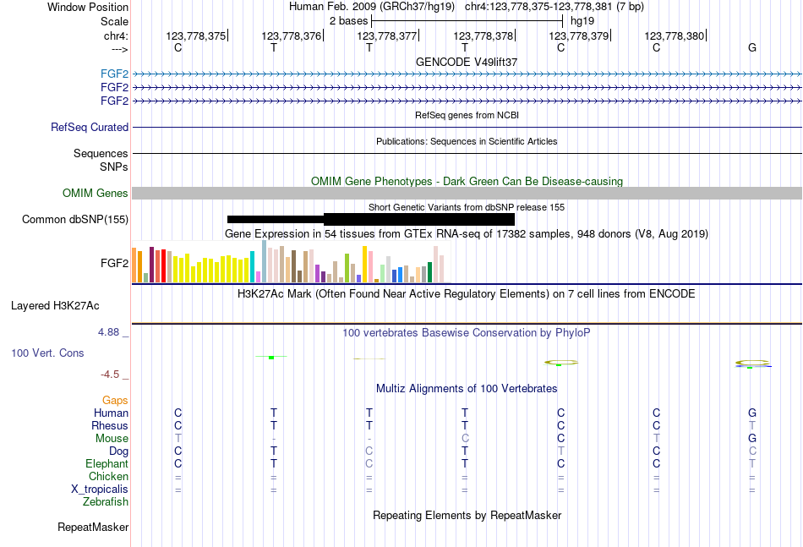Click the G base in the sequence ruler row
The image size is (803, 547).
751,47
